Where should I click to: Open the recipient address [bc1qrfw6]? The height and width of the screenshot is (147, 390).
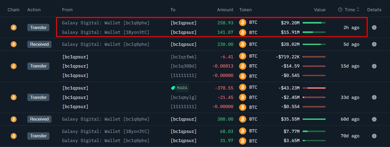pyautogui.click(x=183, y=57)
